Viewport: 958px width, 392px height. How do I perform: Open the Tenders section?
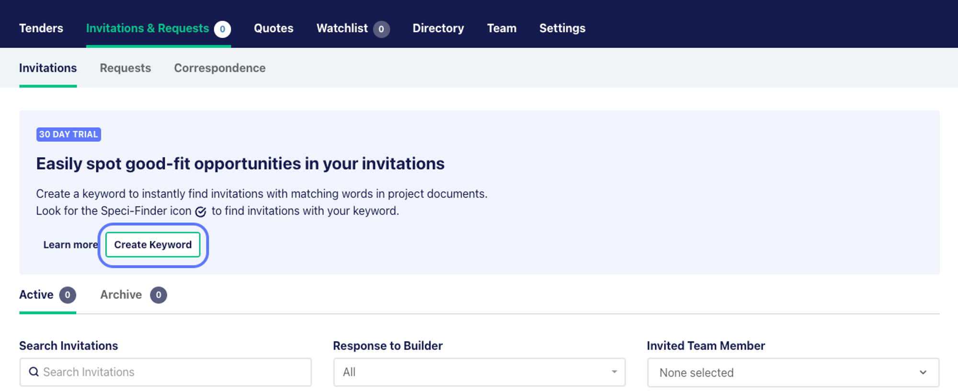pos(41,28)
